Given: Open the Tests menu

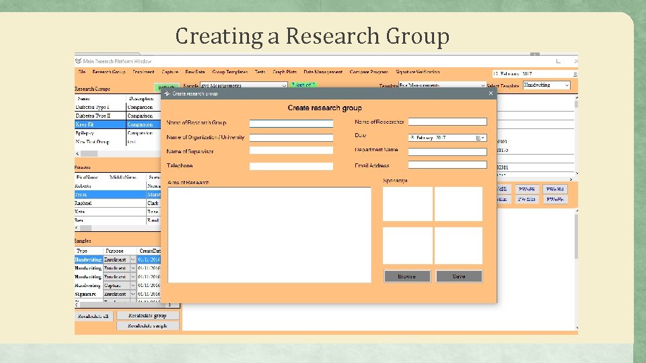Looking at the screenshot, I should pyautogui.click(x=260, y=72).
